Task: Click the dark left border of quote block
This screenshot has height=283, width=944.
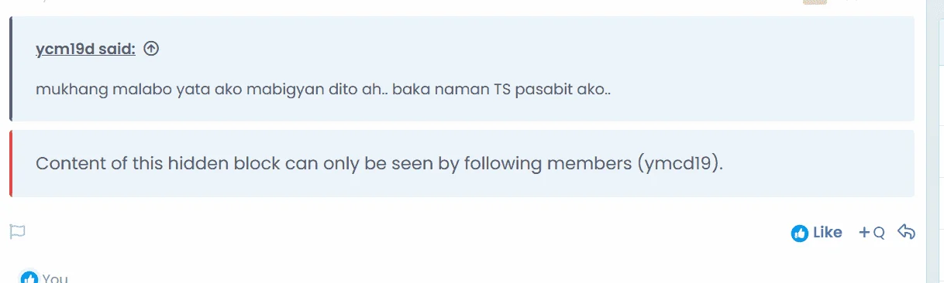Action: tap(11, 69)
